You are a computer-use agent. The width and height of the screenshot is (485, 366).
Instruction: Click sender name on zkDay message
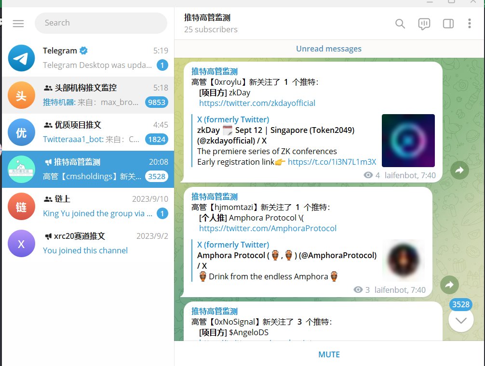pos(215,71)
